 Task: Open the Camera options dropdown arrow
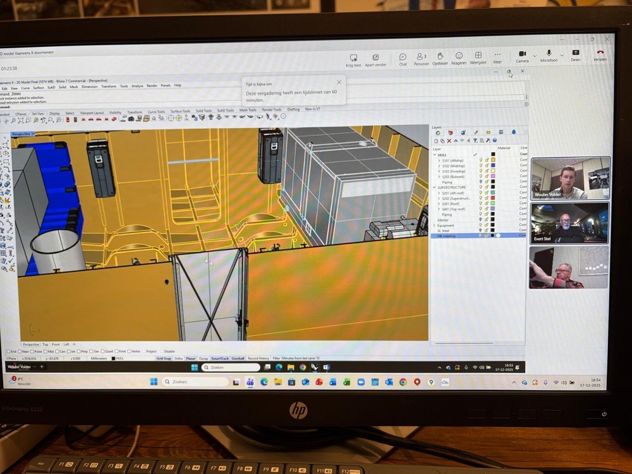(535, 56)
